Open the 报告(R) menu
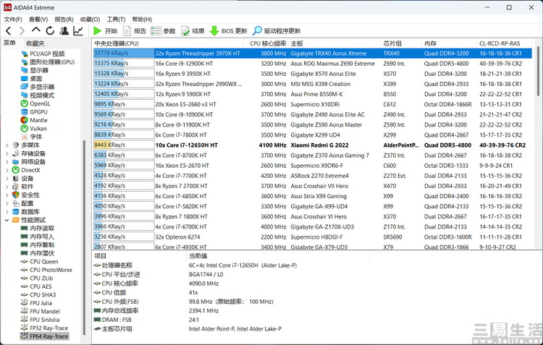The image size is (543, 345). pyautogui.click(x=64, y=20)
